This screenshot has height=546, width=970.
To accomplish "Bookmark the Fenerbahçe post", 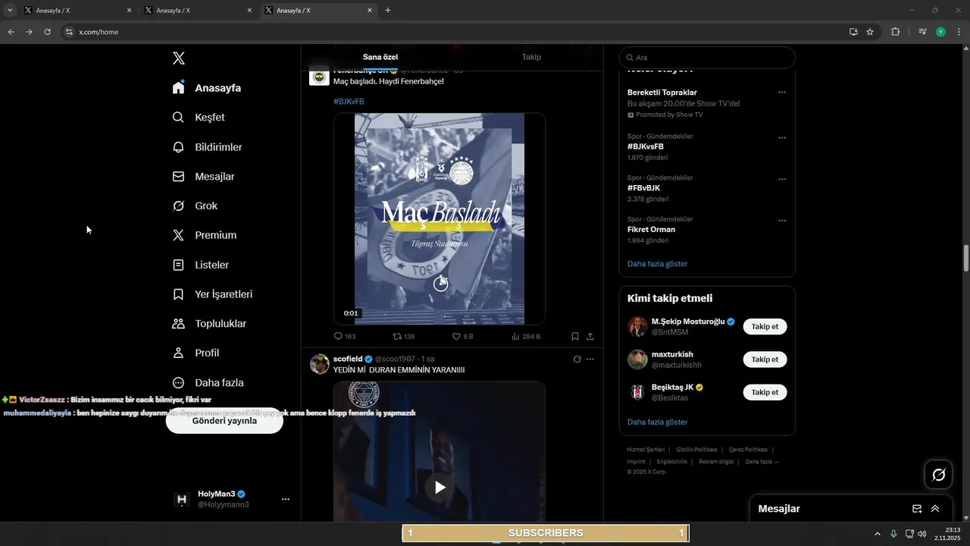I will click(x=575, y=336).
